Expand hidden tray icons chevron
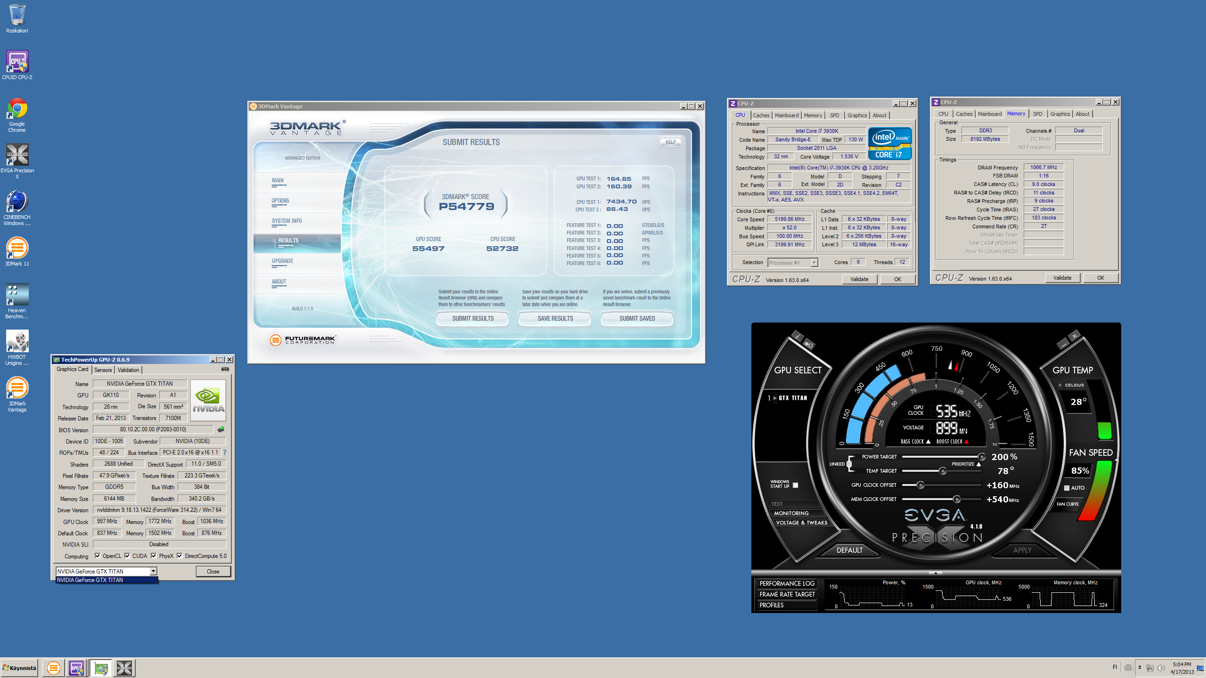1206x678 pixels. click(1140, 667)
